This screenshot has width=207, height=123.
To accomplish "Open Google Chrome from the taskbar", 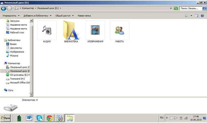I will [x=49, y=118].
